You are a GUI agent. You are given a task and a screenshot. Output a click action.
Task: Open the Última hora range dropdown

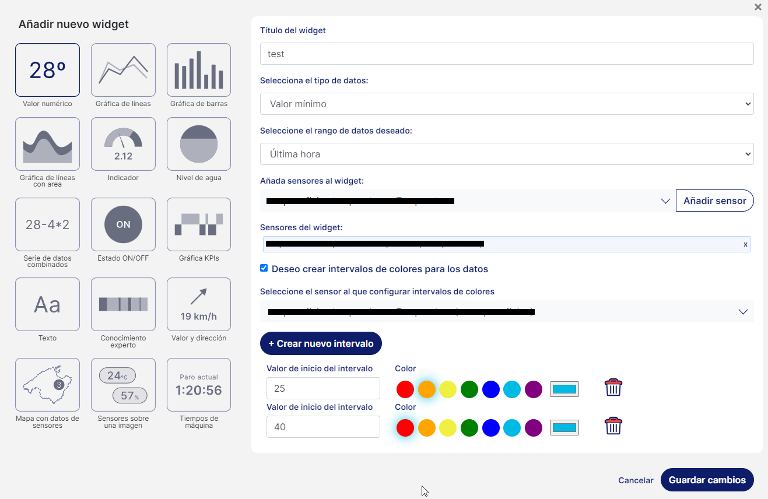(x=506, y=154)
